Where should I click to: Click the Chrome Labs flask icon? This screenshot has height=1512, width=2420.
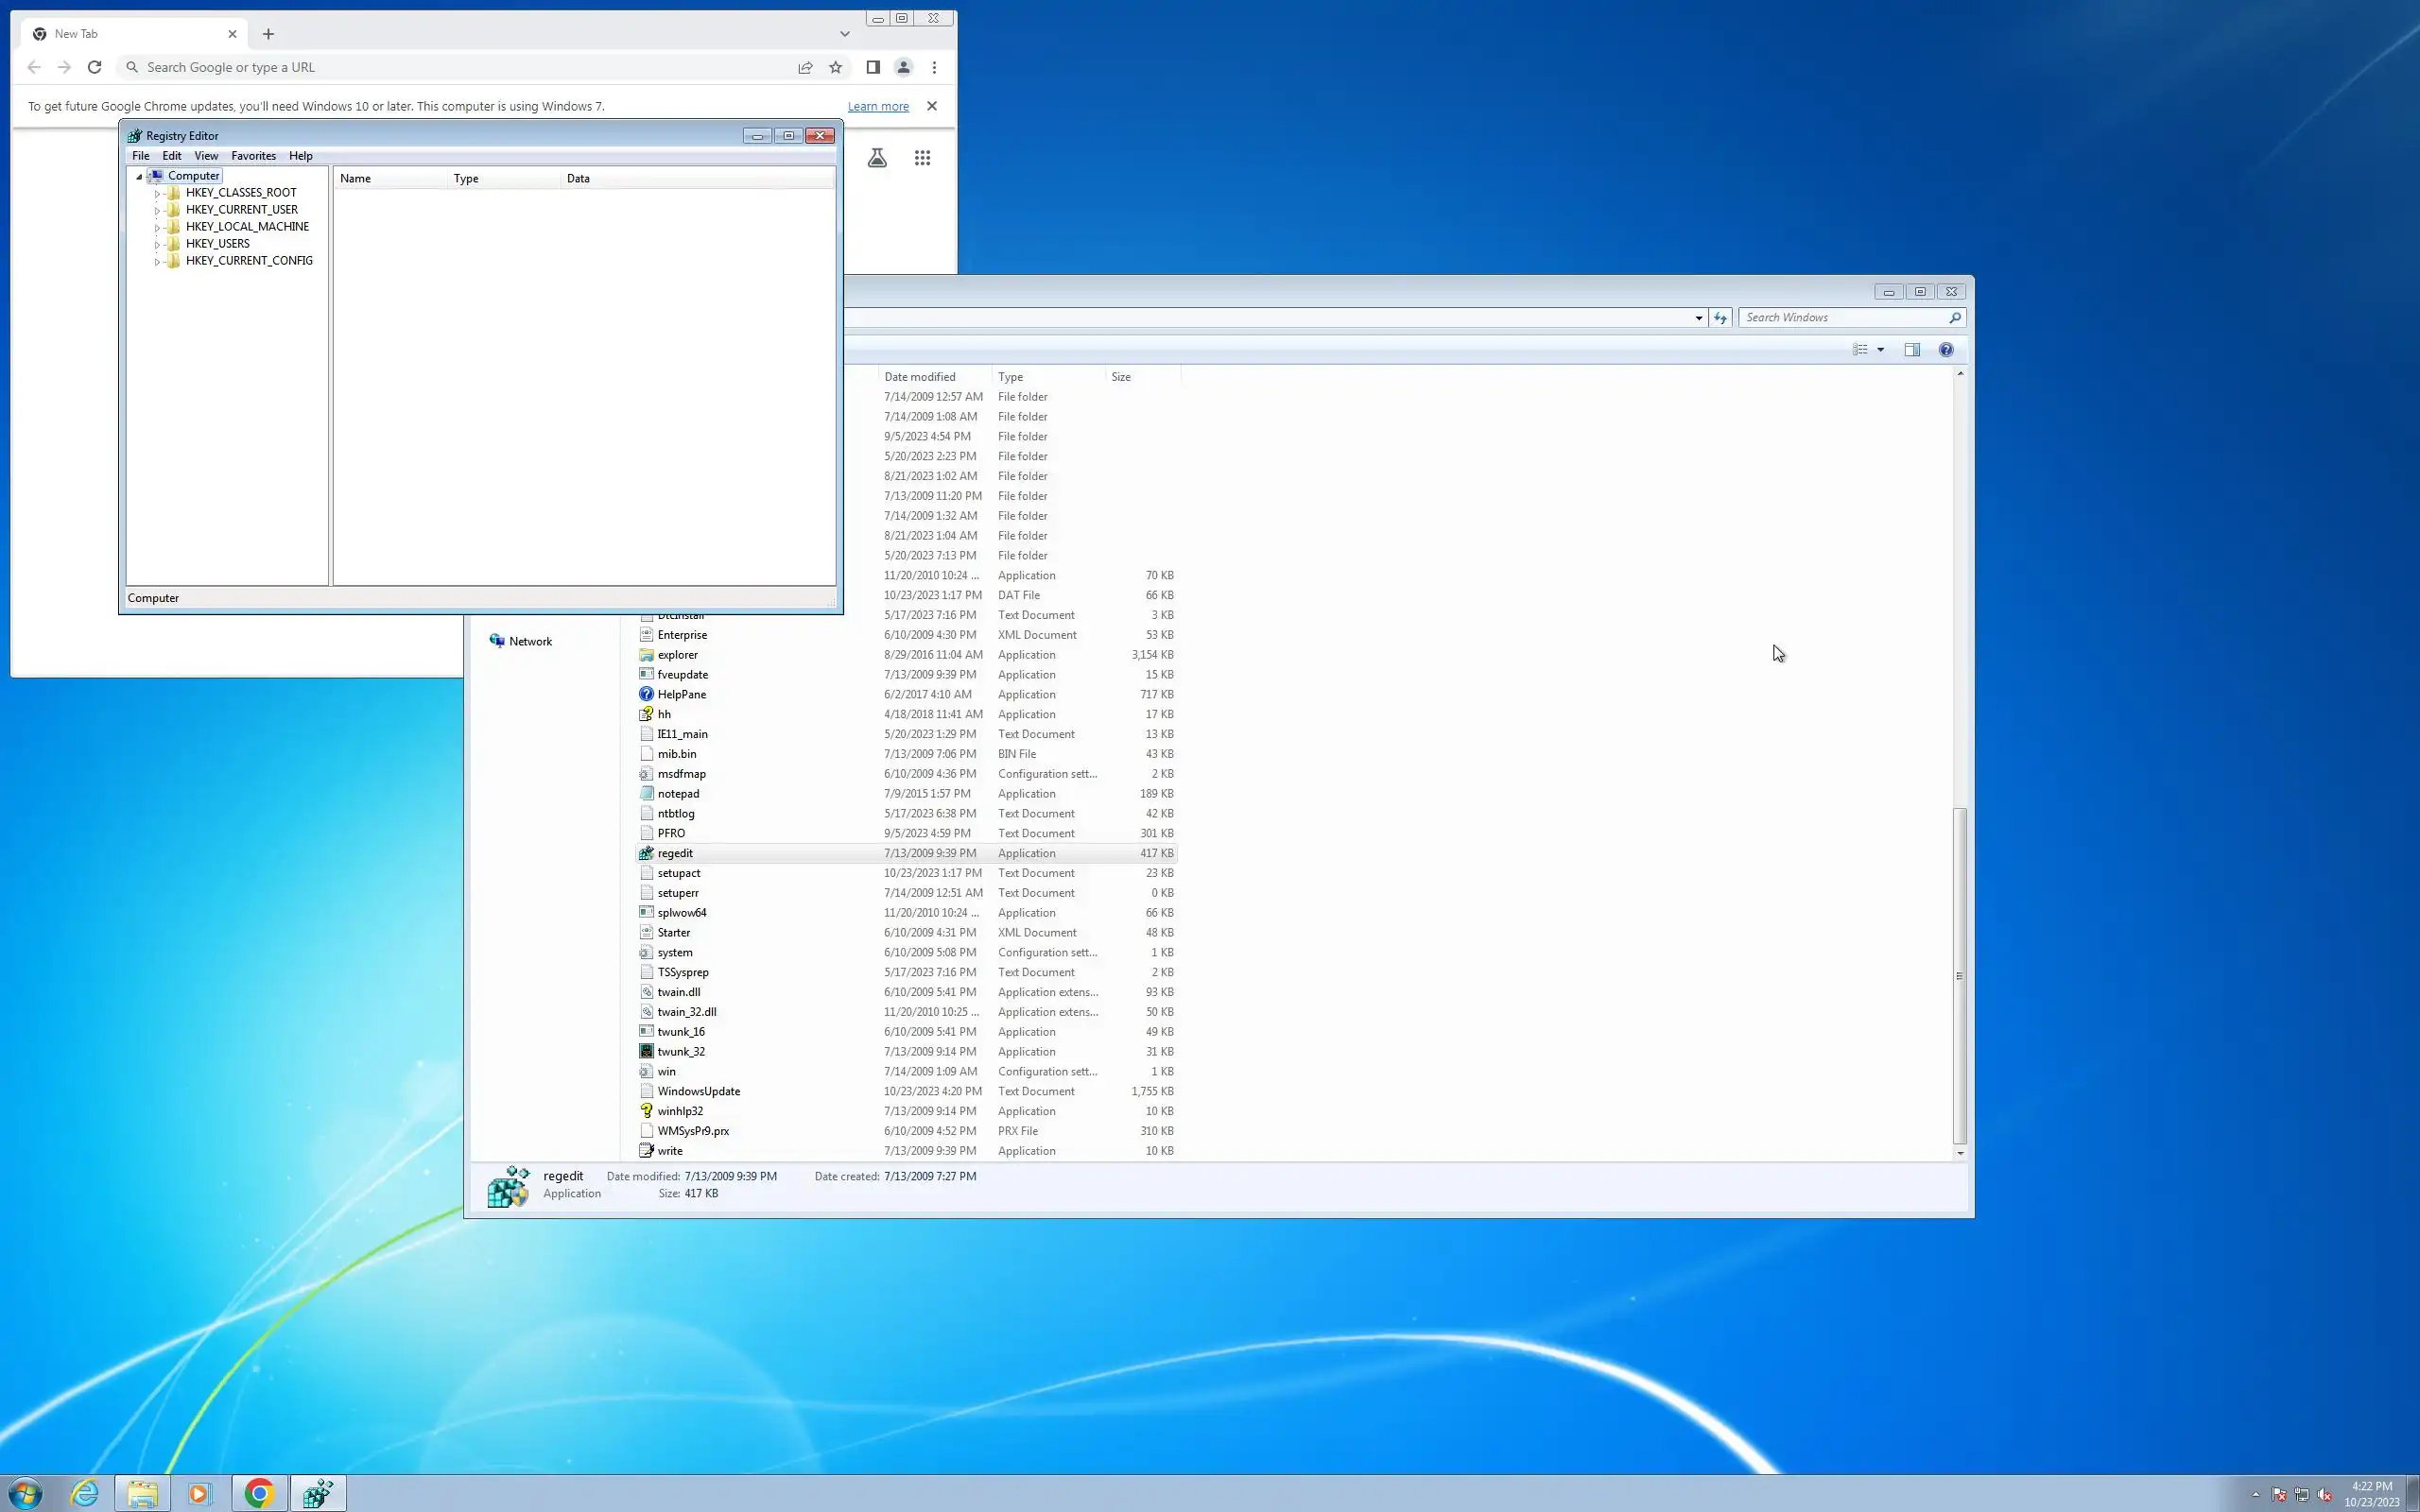[877, 158]
